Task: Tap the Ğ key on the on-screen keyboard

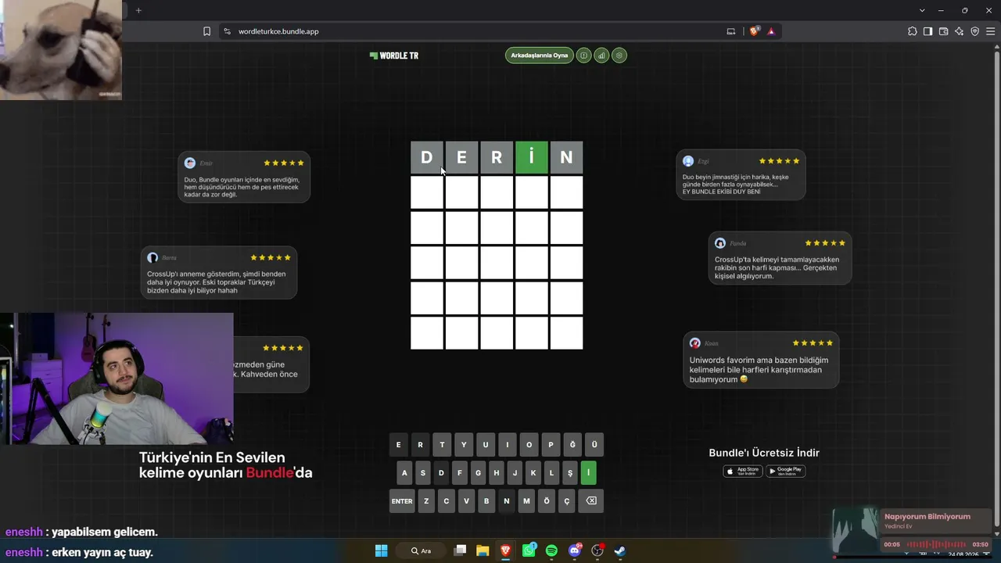Action: [572, 445]
